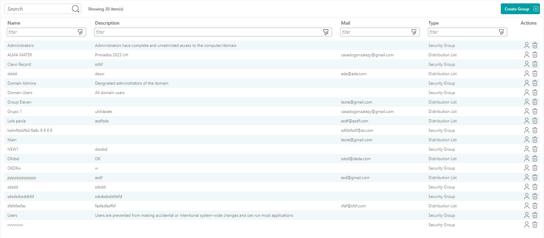Click description 'Prmiados 2023 UH'
This screenshot has height=238, width=544.
click(x=111, y=55)
